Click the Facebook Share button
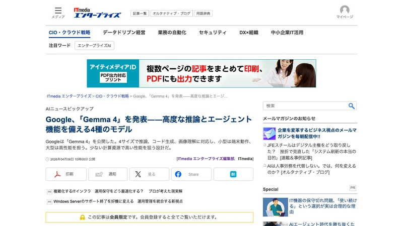The image size is (403, 226). click(x=191, y=174)
